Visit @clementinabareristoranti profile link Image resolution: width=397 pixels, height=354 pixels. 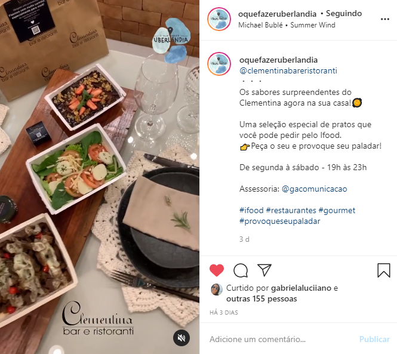click(288, 70)
